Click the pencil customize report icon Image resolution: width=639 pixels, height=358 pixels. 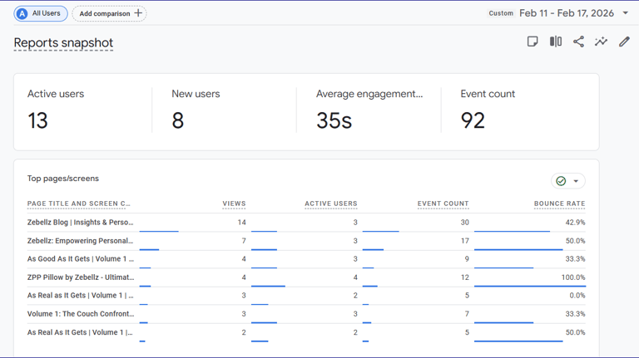pos(624,42)
